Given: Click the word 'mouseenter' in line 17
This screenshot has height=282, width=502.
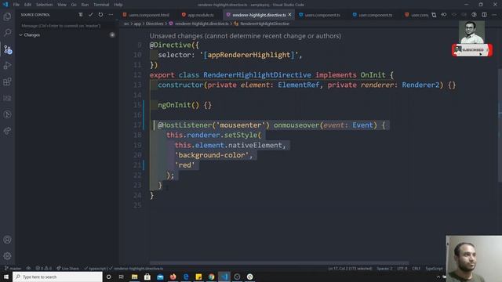Looking at the screenshot, I should [x=240, y=125].
